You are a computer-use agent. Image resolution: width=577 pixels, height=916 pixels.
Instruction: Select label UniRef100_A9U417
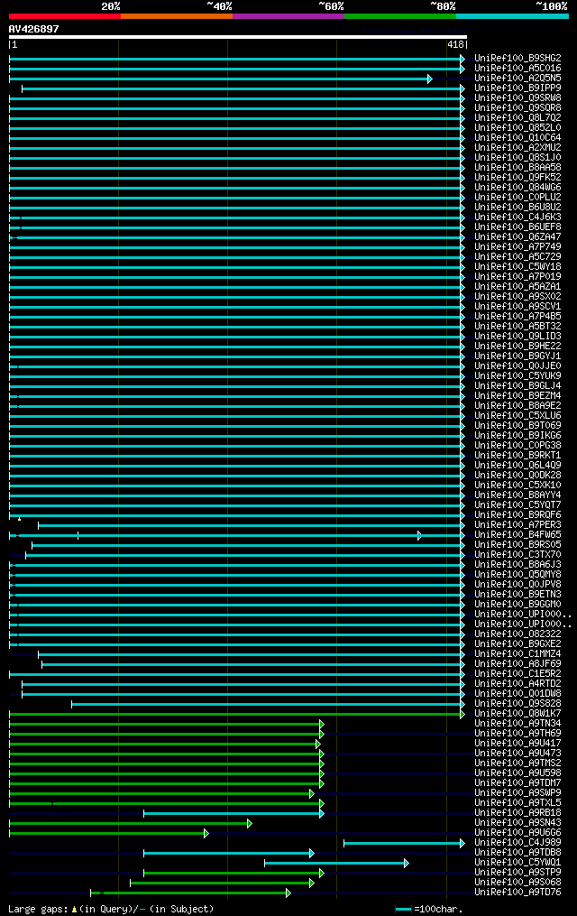[x=517, y=744]
